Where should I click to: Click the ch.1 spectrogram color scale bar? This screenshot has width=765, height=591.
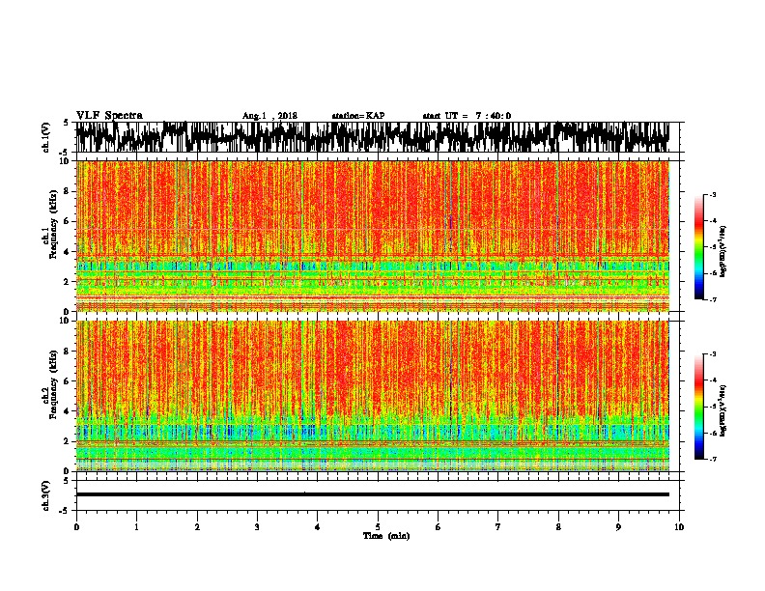coord(698,247)
